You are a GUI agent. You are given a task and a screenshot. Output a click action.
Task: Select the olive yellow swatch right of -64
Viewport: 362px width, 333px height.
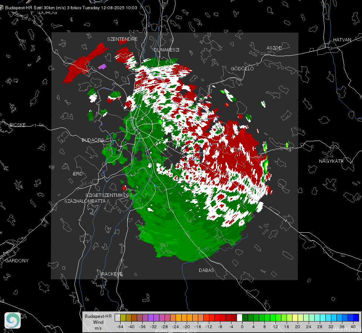point(123,318)
